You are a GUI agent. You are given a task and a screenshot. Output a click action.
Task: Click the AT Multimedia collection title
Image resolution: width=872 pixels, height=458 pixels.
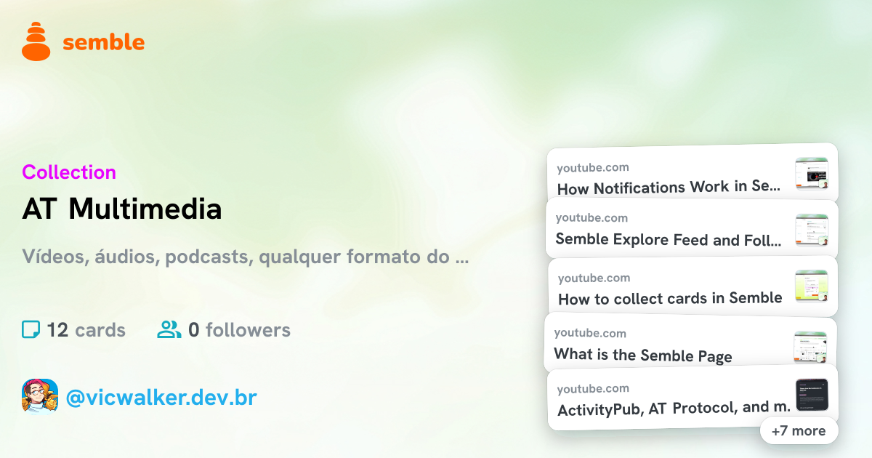point(122,209)
